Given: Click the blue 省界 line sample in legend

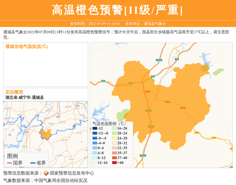Looking at the screenshot, I should [33, 163].
